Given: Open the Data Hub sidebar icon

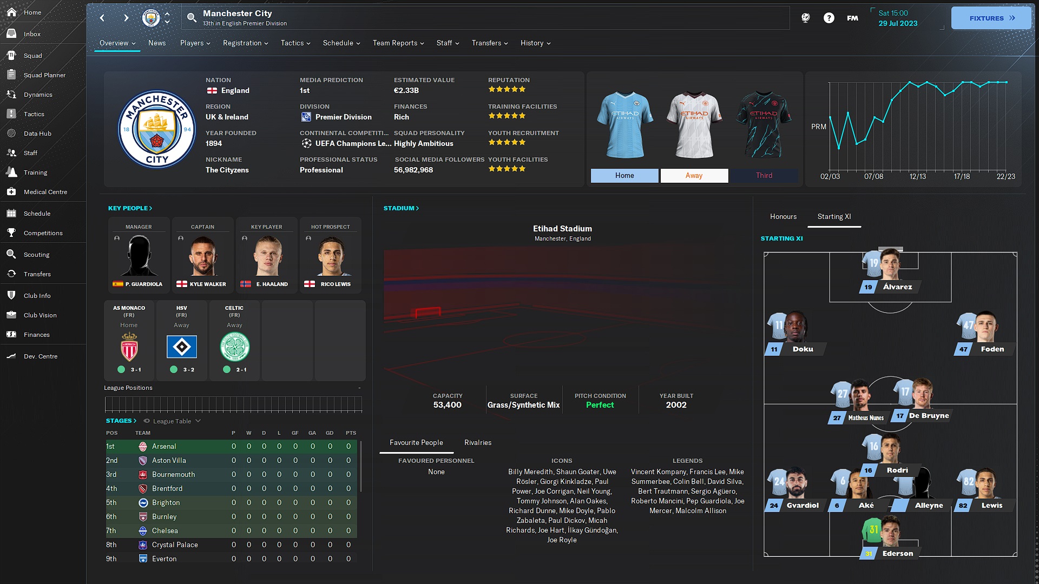Looking at the screenshot, I should pos(38,134).
